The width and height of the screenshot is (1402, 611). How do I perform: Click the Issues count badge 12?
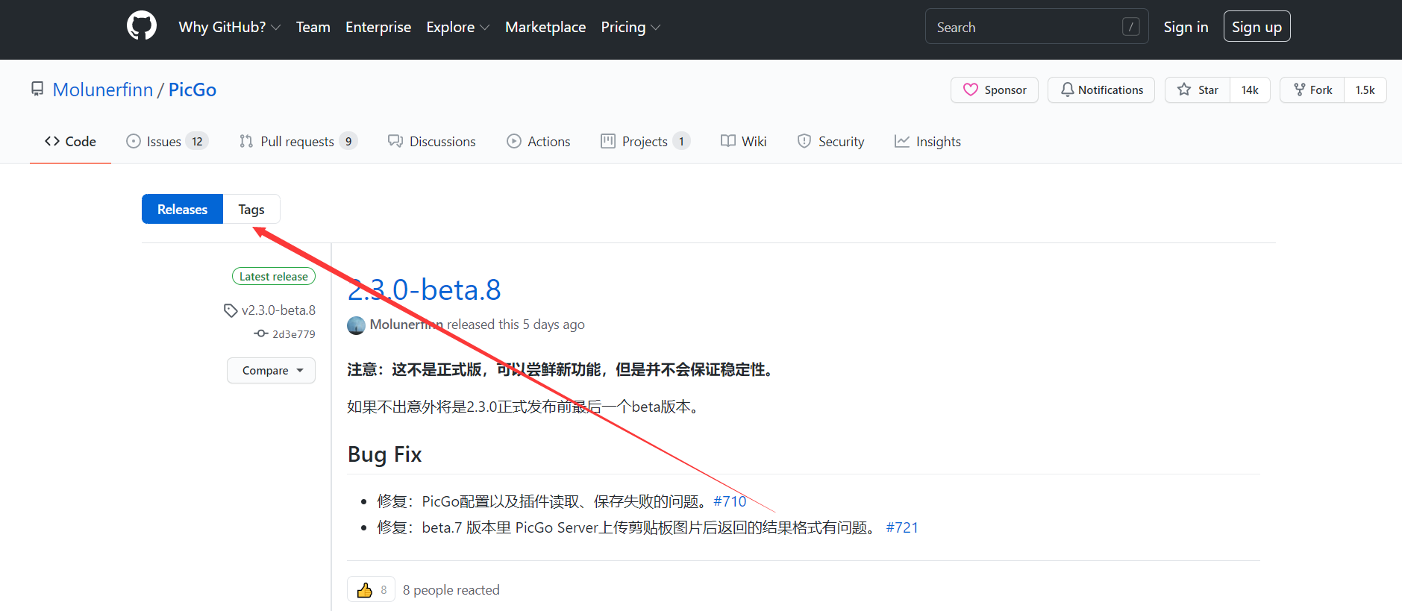(197, 141)
